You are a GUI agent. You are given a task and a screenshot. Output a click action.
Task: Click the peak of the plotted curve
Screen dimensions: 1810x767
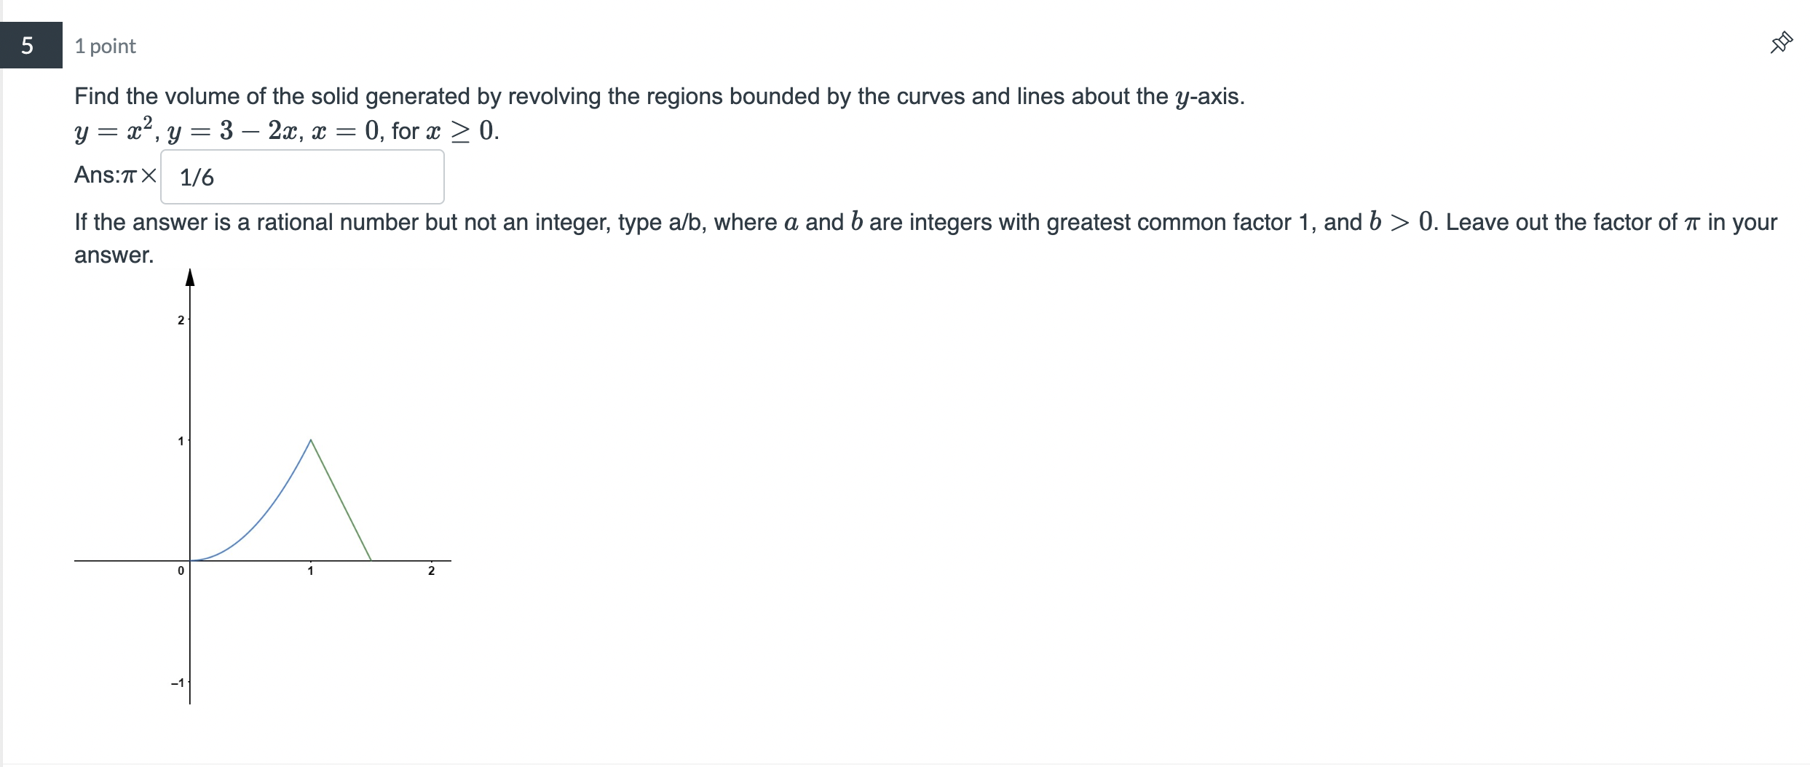click(310, 440)
